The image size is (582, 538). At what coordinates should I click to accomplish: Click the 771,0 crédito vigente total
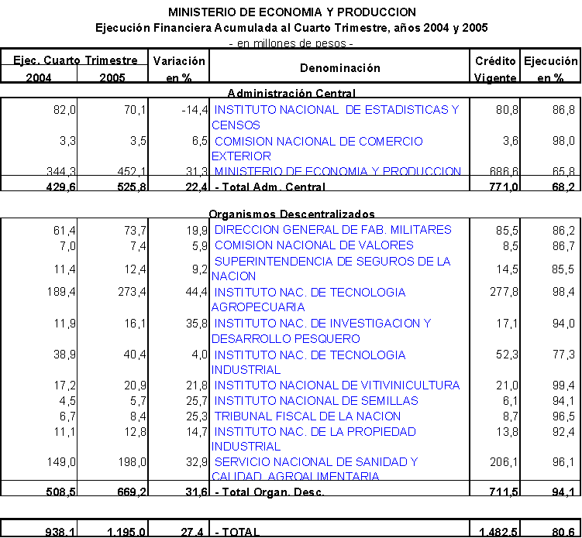click(x=504, y=187)
